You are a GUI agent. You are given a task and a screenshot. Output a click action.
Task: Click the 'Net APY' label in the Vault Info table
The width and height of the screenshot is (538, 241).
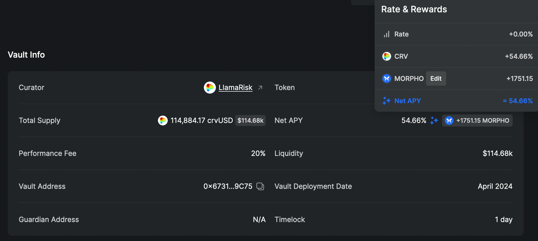pyautogui.click(x=289, y=120)
